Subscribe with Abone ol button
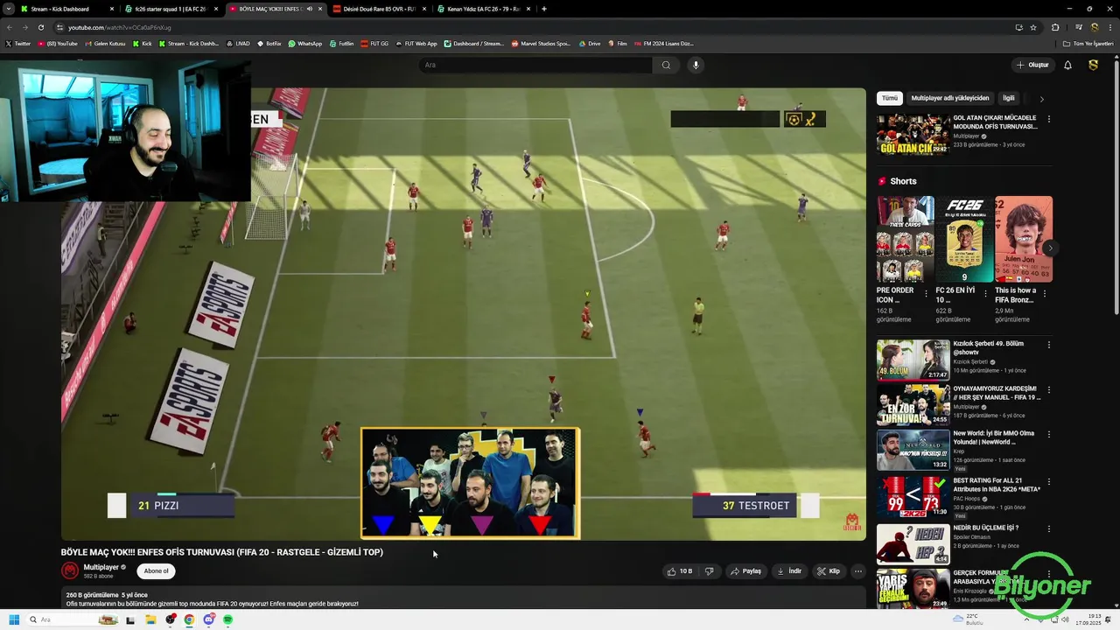The image size is (1120, 630). coord(156,571)
